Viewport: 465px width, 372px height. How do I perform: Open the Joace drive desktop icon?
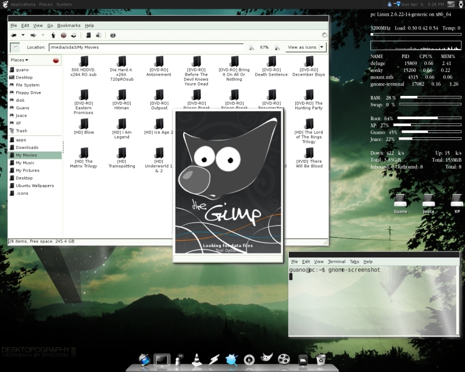click(x=428, y=203)
